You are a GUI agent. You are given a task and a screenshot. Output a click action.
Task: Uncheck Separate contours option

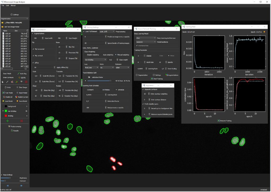[143, 89]
